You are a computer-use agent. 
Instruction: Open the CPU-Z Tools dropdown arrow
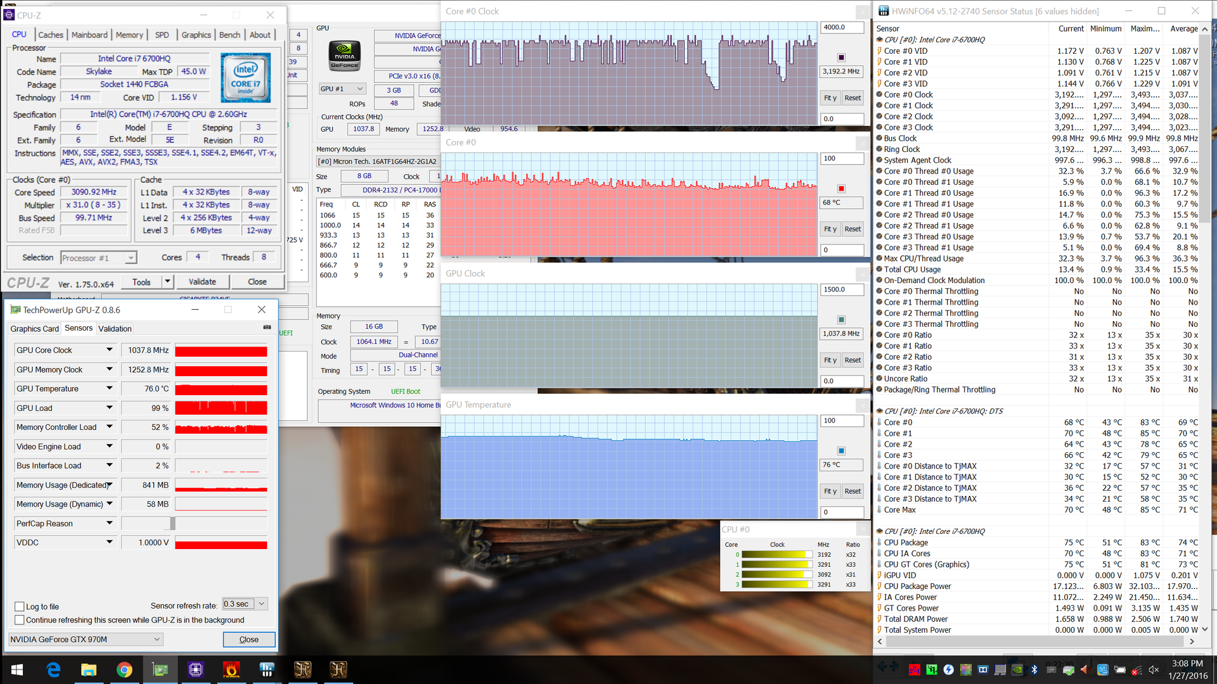pos(167,282)
